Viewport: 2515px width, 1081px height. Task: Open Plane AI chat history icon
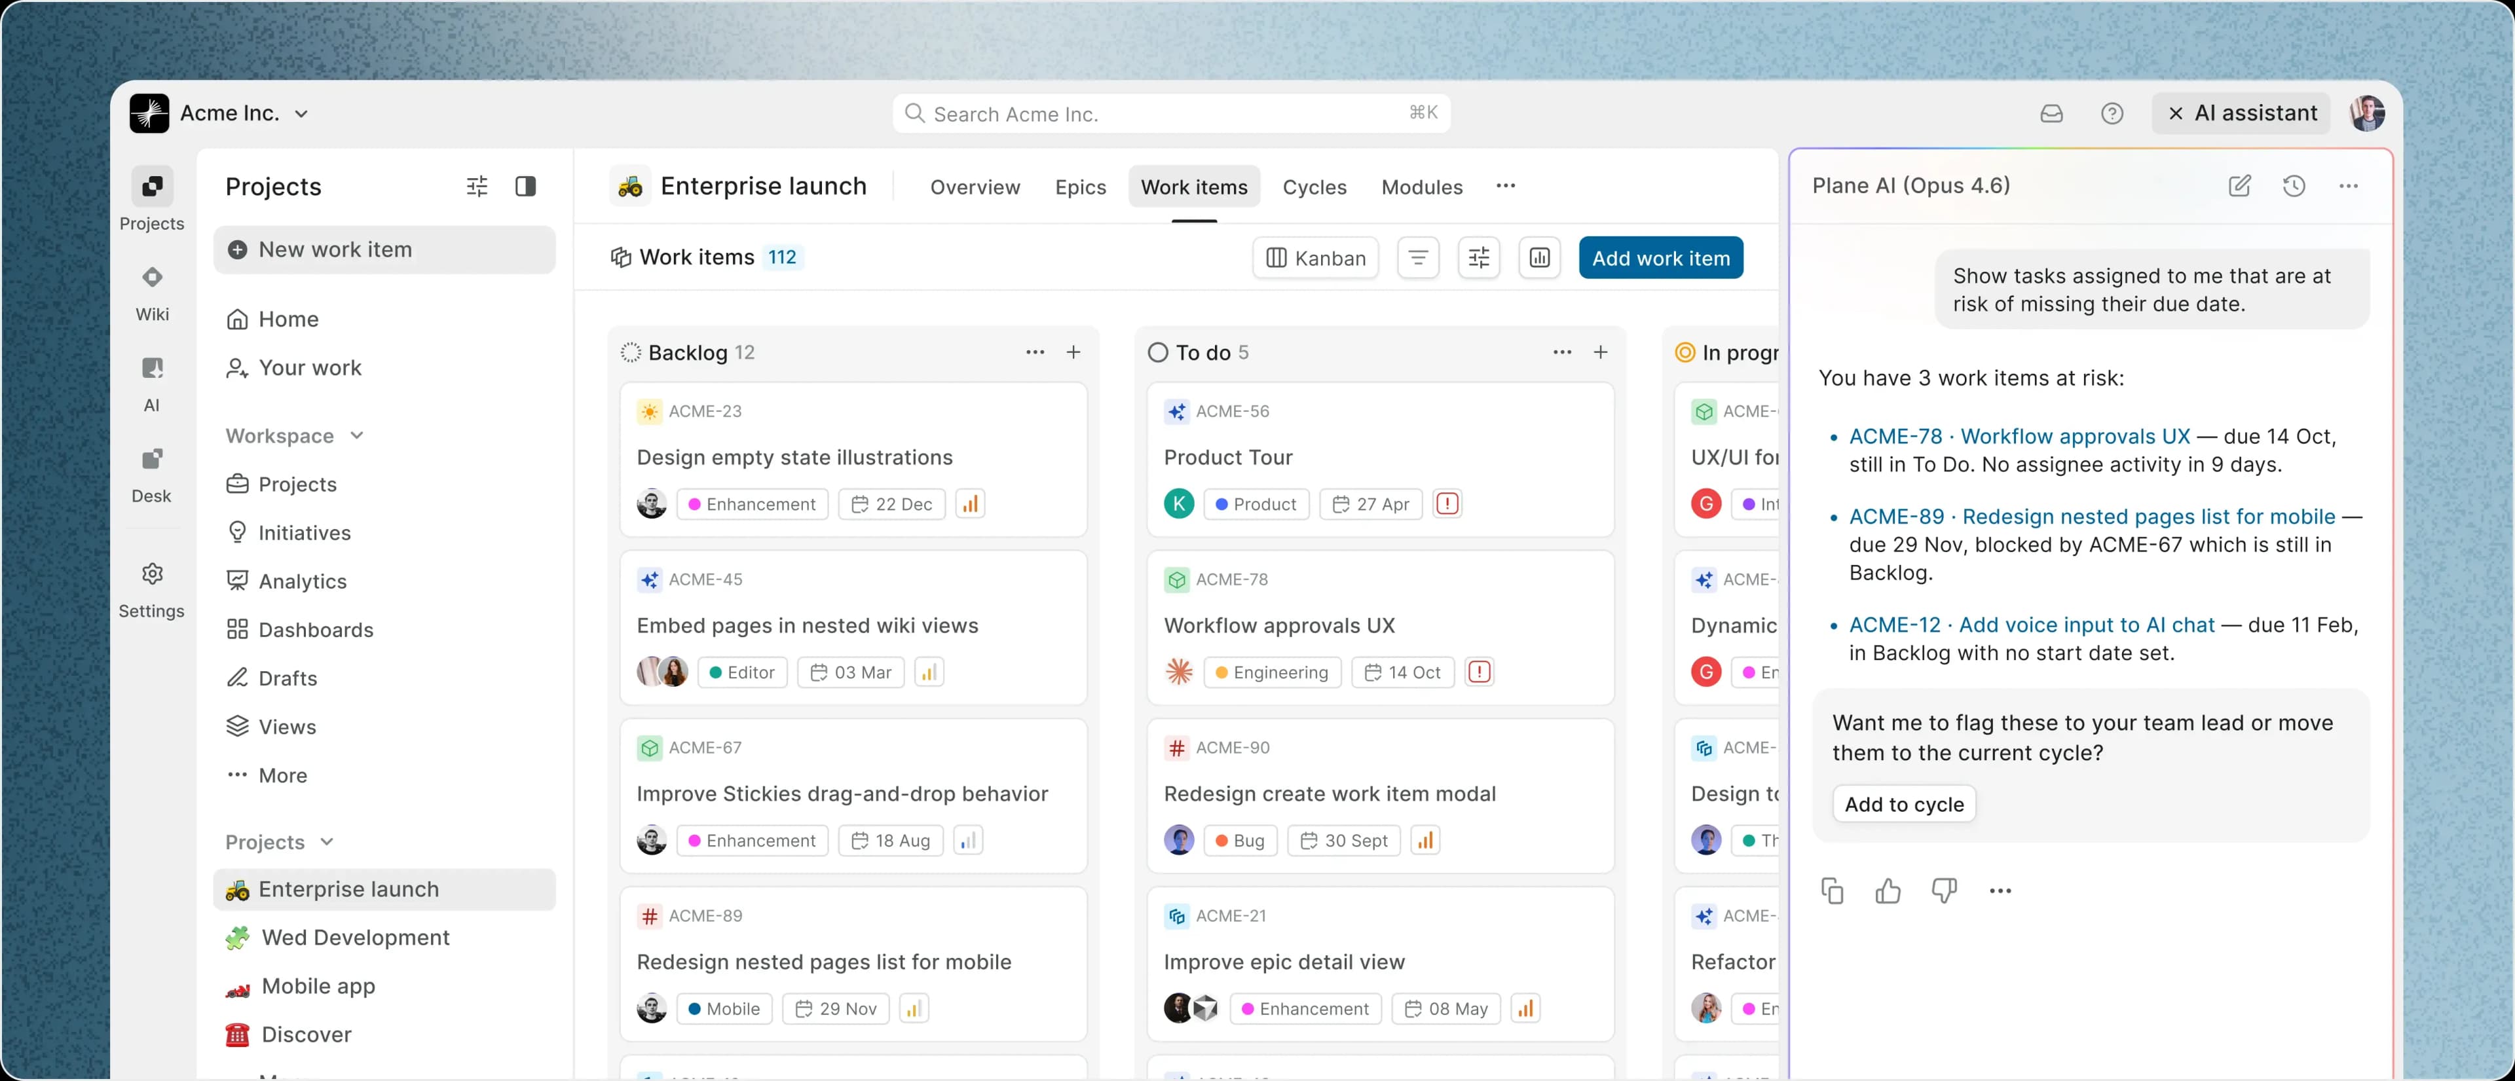pyautogui.click(x=2294, y=185)
